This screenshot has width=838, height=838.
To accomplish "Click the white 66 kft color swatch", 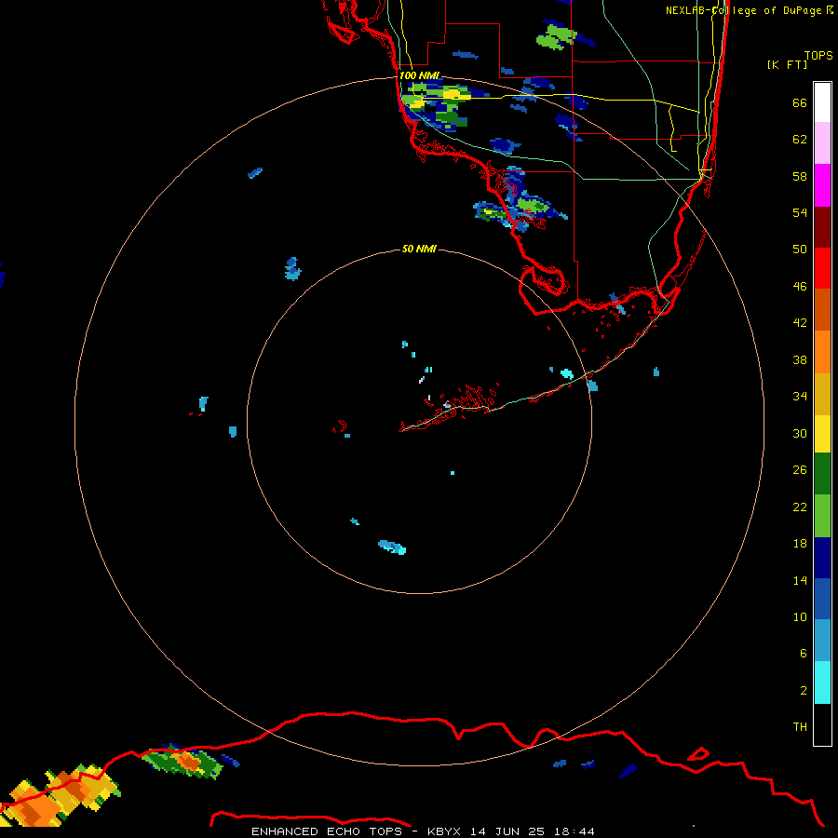I will [822, 102].
